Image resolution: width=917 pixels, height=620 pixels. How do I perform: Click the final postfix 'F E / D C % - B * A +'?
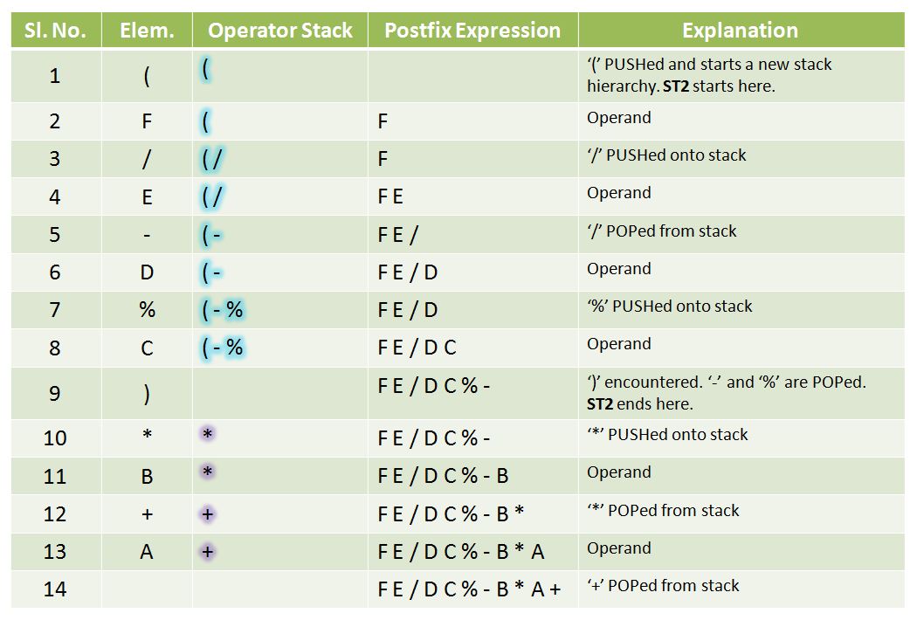(x=469, y=589)
